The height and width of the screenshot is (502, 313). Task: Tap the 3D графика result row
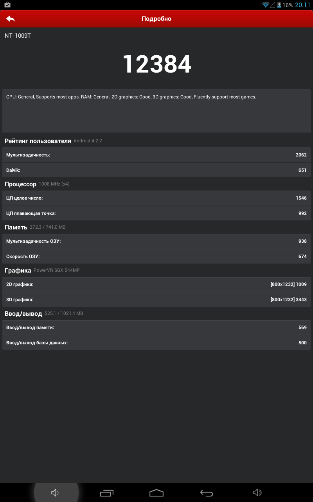[156, 300]
